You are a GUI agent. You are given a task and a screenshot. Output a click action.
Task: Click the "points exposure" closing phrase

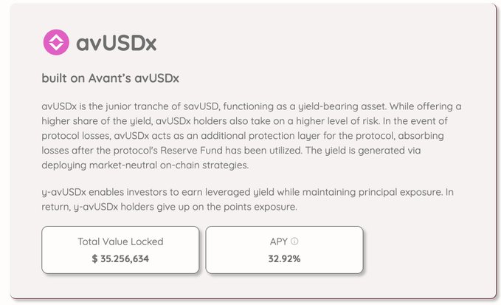click(x=260, y=207)
